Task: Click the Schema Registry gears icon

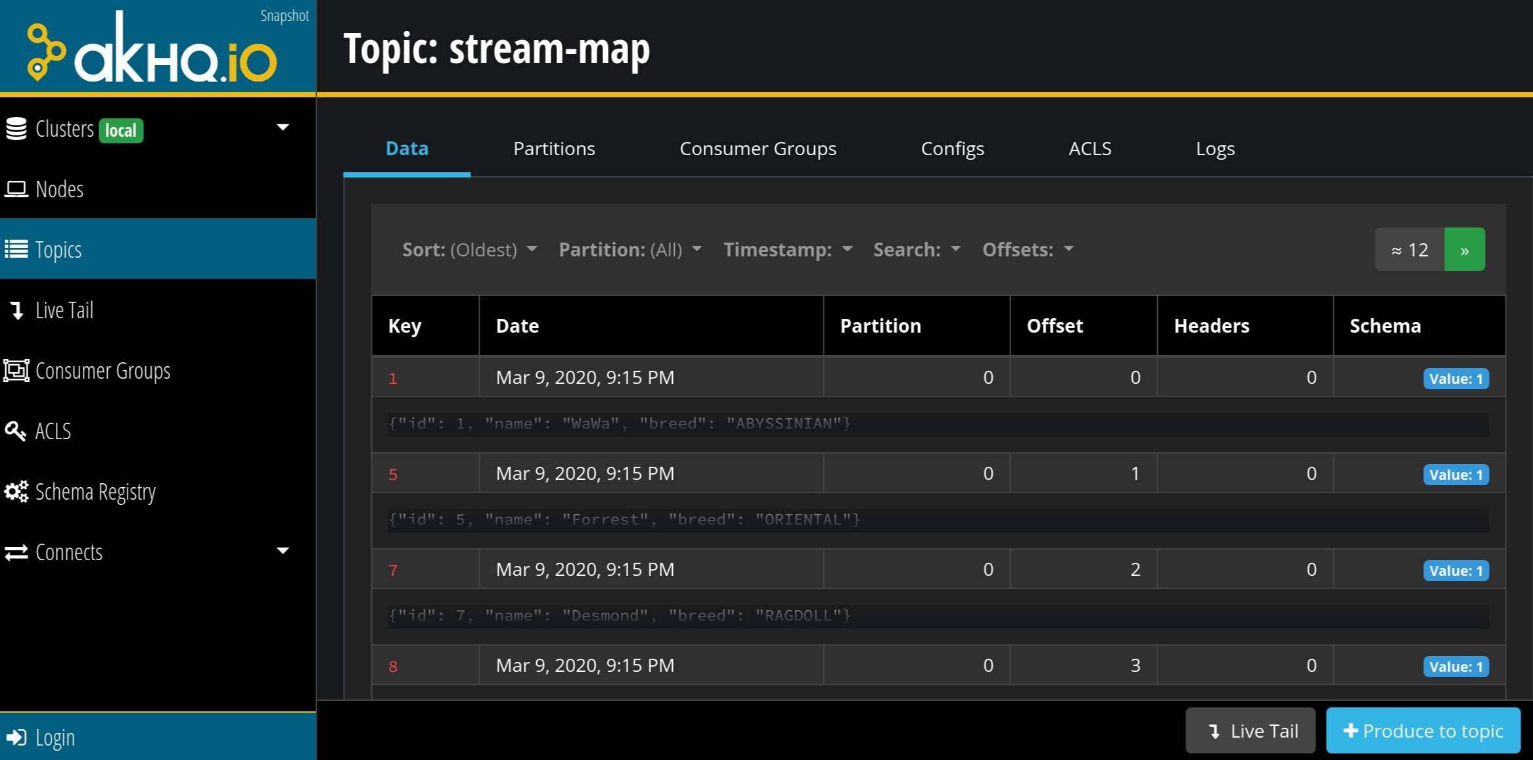Action: tap(16, 492)
